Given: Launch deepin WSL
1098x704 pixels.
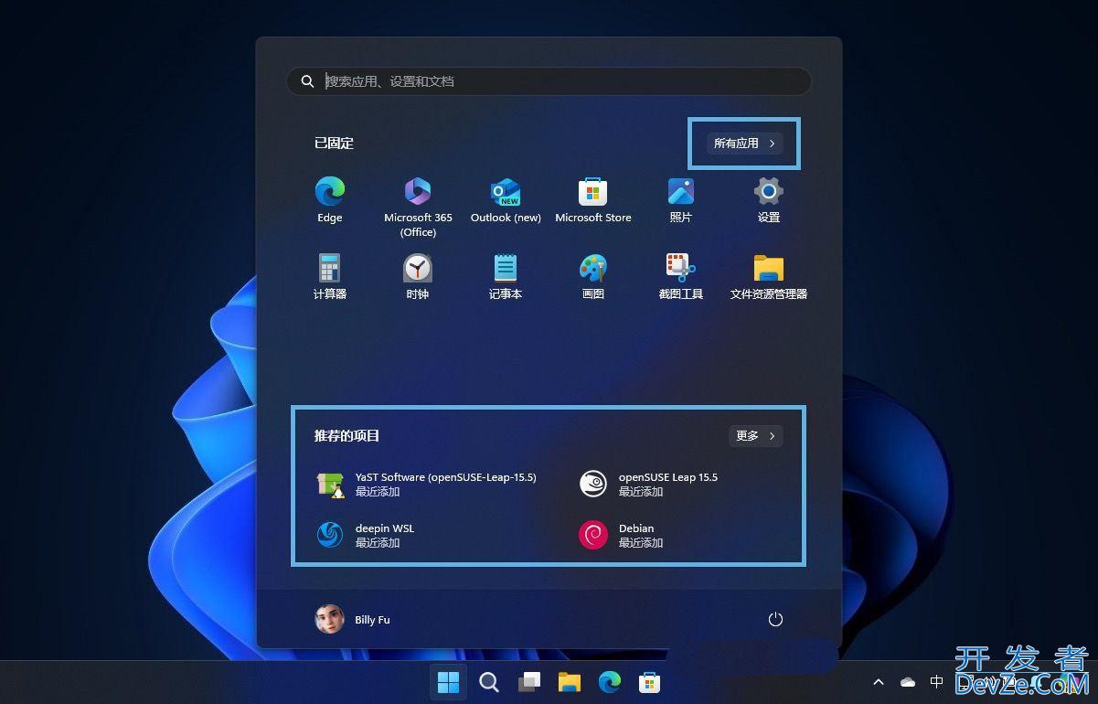Looking at the screenshot, I should pos(366,535).
